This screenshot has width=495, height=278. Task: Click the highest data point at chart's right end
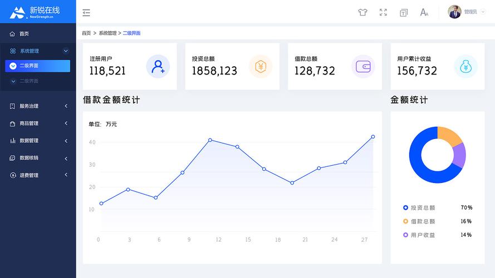(373, 137)
